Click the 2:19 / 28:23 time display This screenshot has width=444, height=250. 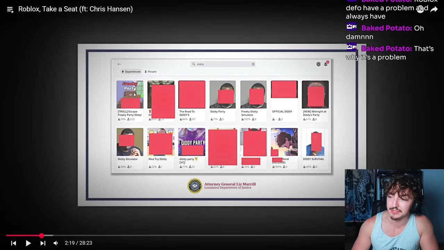pos(78,243)
